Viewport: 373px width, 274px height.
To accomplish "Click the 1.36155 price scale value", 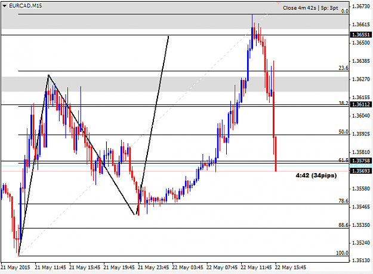I will pyautogui.click(x=361, y=97).
